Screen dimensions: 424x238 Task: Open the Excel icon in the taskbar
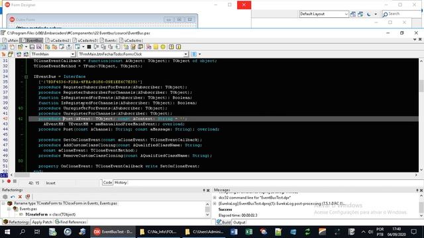click(x=249, y=232)
